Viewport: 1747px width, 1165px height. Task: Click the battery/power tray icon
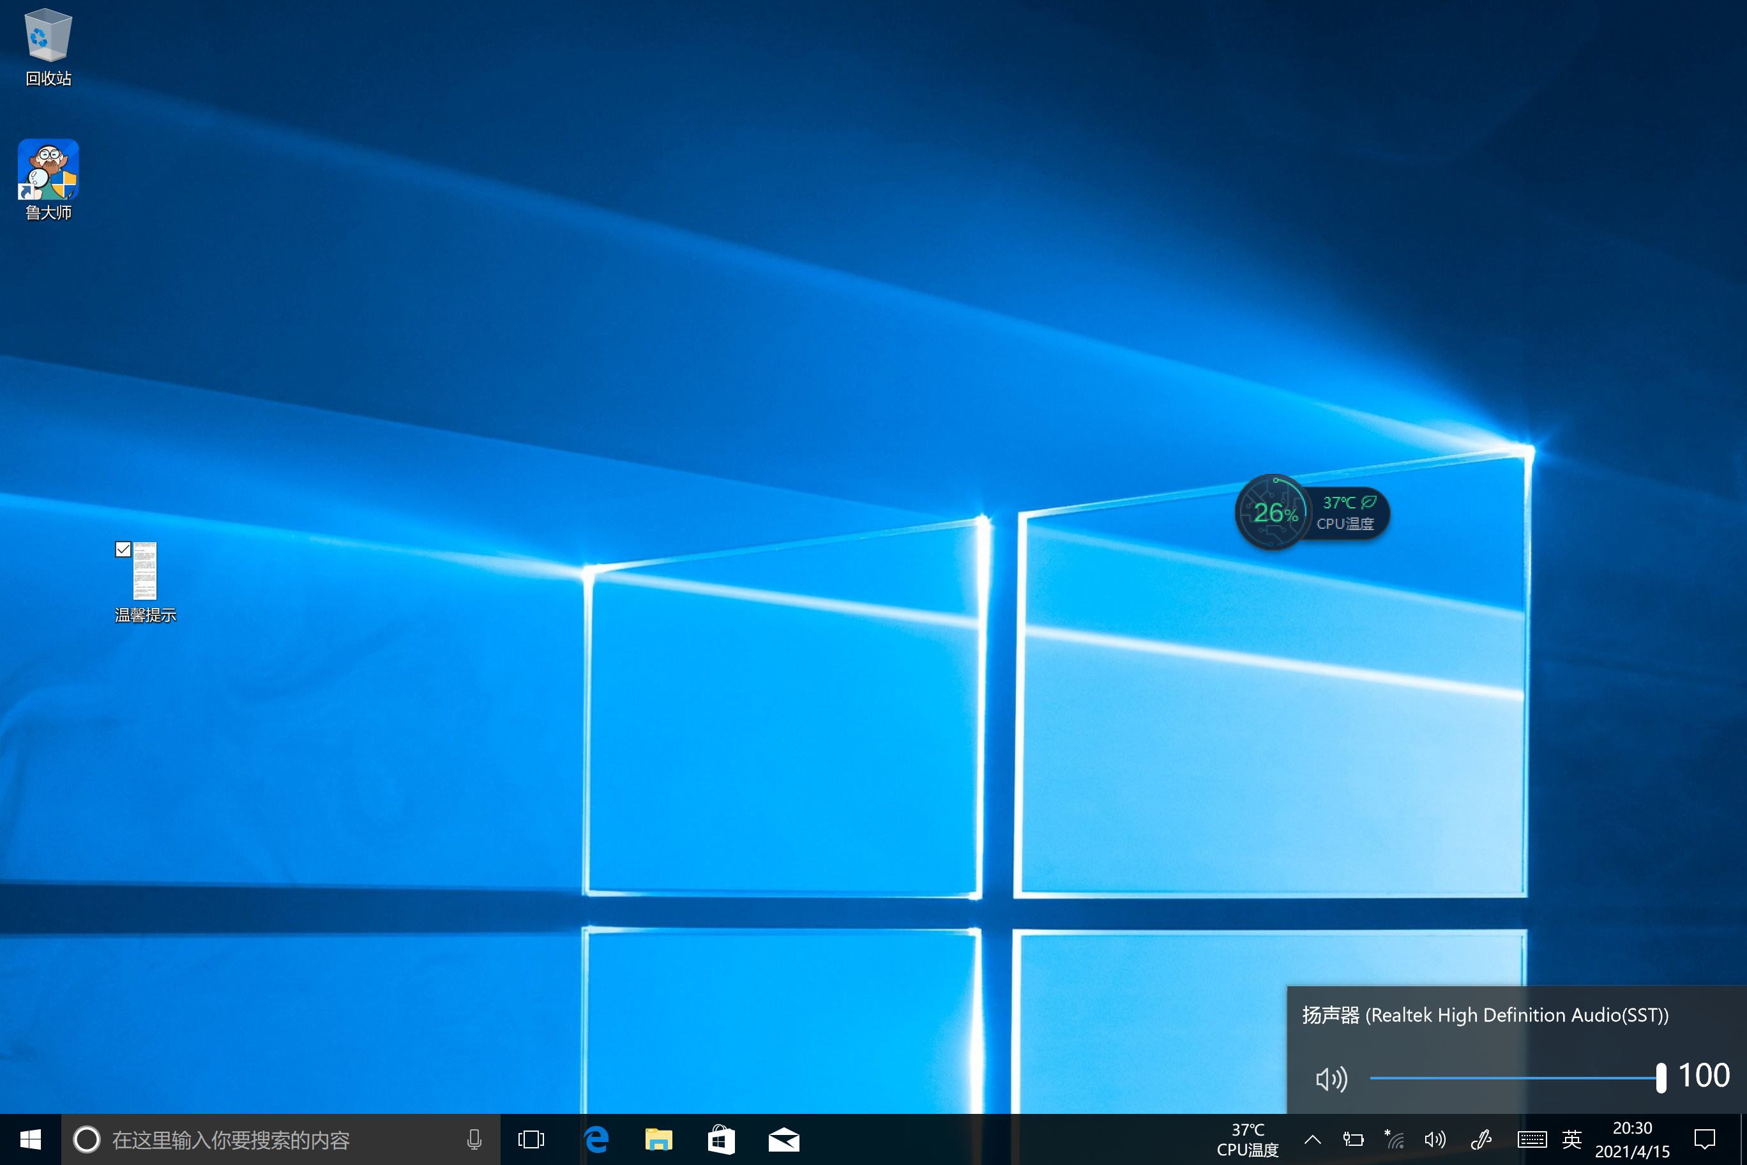[1353, 1139]
